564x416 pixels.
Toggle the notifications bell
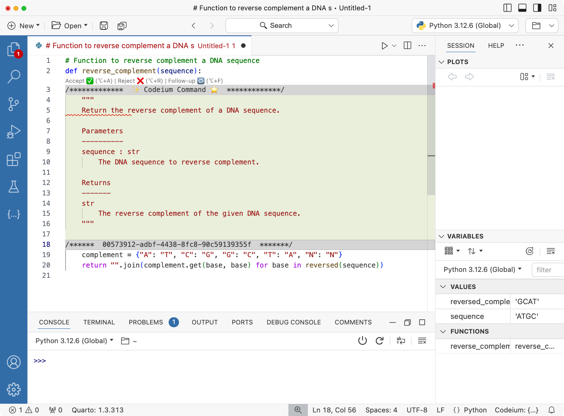pyautogui.click(x=551, y=410)
